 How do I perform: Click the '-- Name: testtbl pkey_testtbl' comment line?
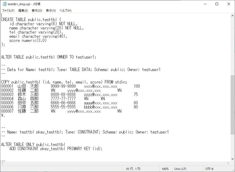85,132
